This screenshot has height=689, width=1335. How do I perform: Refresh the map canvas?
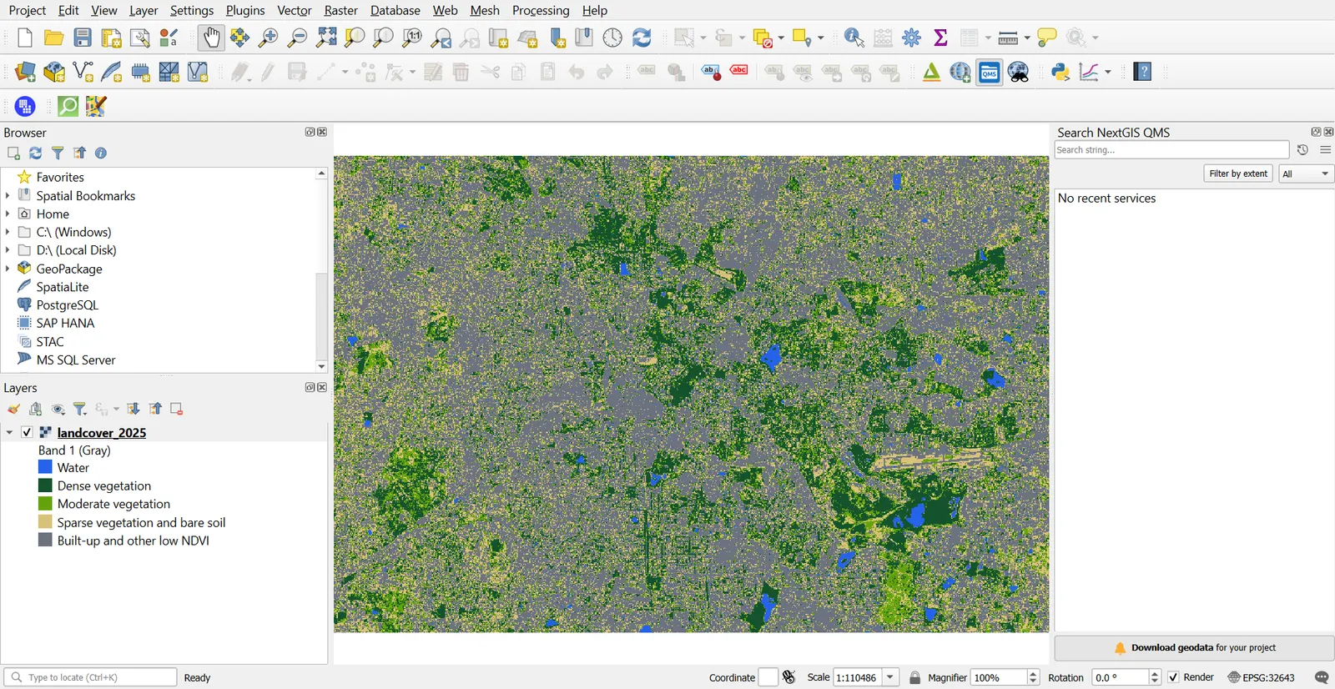pos(642,38)
